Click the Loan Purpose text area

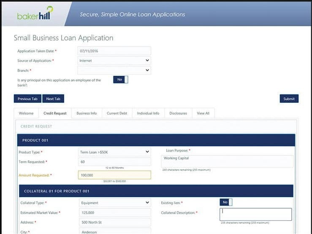point(227,161)
